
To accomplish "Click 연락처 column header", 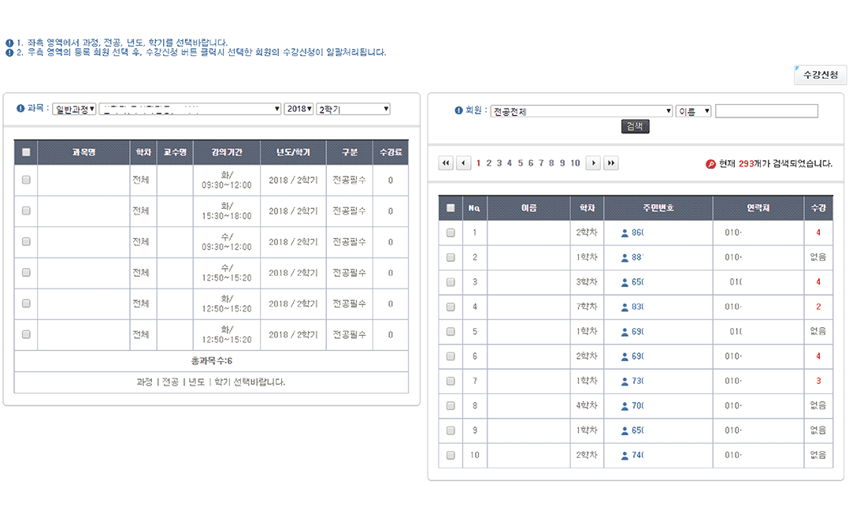I will pyautogui.click(x=758, y=208).
